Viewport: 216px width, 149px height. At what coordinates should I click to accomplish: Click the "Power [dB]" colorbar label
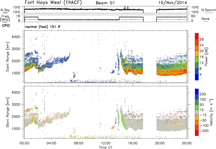tap(206, 57)
